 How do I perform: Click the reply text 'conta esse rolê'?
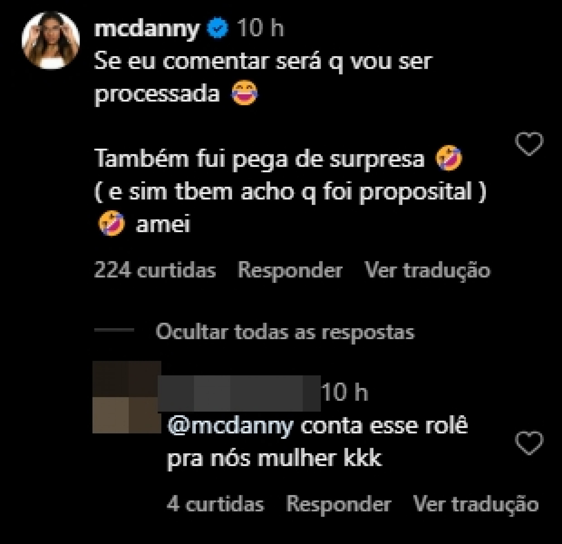click(384, 426)
